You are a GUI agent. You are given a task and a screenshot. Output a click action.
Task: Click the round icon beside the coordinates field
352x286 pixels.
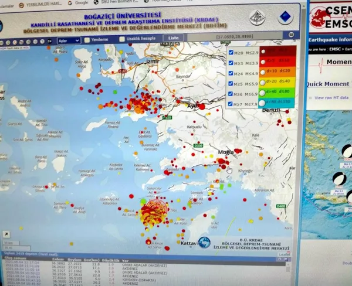pos(291,35)
